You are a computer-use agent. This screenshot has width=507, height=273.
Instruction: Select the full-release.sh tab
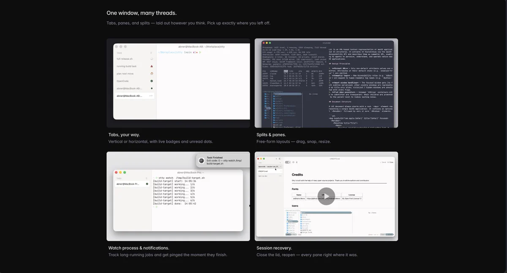135,59
